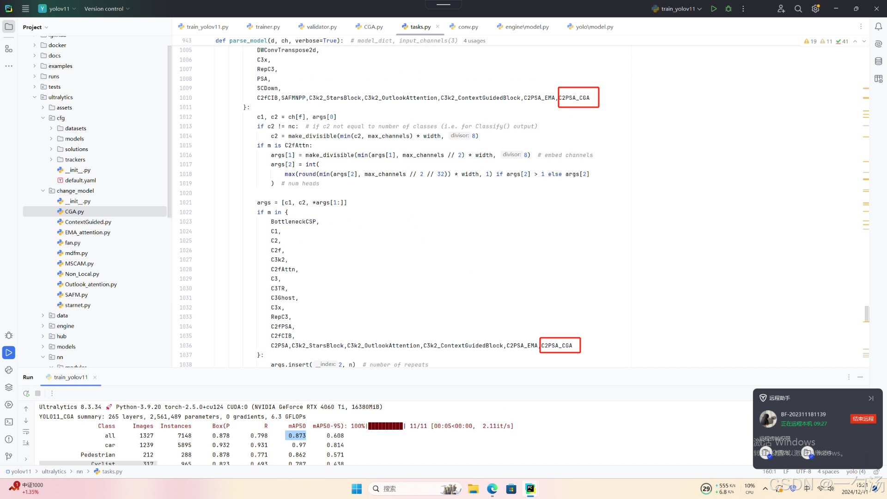The image size is (887, 499).
Task: Toggle soft-wrap in Run console output
Action: click(26, 432)
